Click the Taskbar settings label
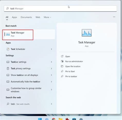The height and width of the screenshot is (120, 122). [19, 62]
